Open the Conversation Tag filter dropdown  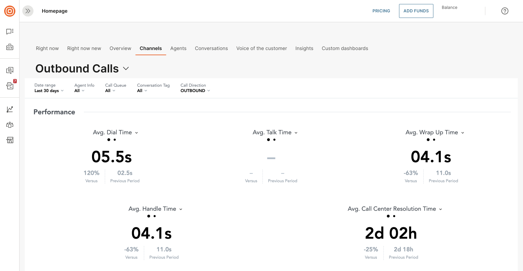(153, 88)
